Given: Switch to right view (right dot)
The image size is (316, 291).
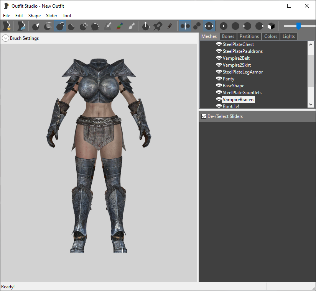Looking at the screenshot, I should pyautogui.click(x=259, y=26).
